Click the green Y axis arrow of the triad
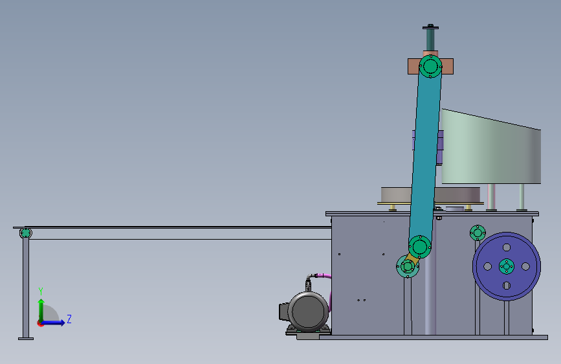Screen dimensions: 561x364 point(41,309)
